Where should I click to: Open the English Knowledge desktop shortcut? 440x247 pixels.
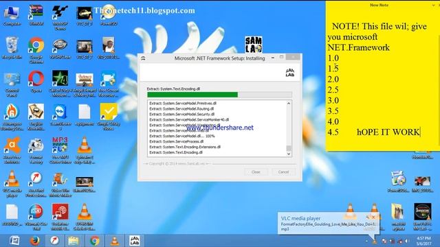[x=36, y=117]
